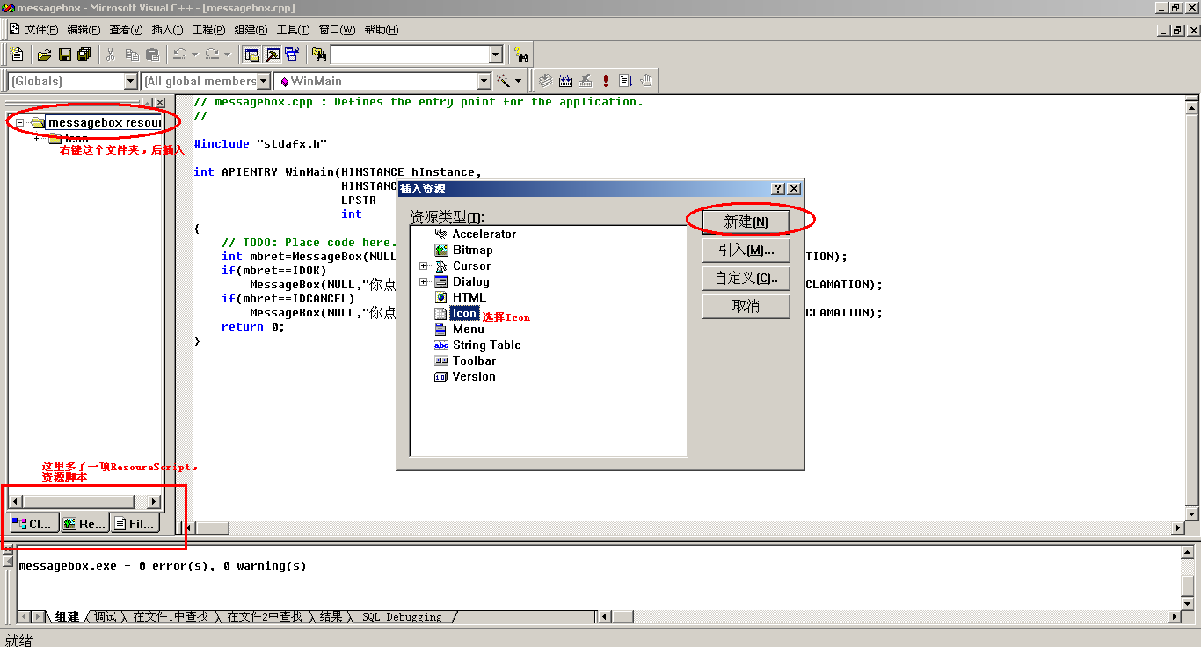The width and height of the screenshot is (1201, 647).
Task: Expand the Cursor resource type node
Action: (x=424, y=265)
